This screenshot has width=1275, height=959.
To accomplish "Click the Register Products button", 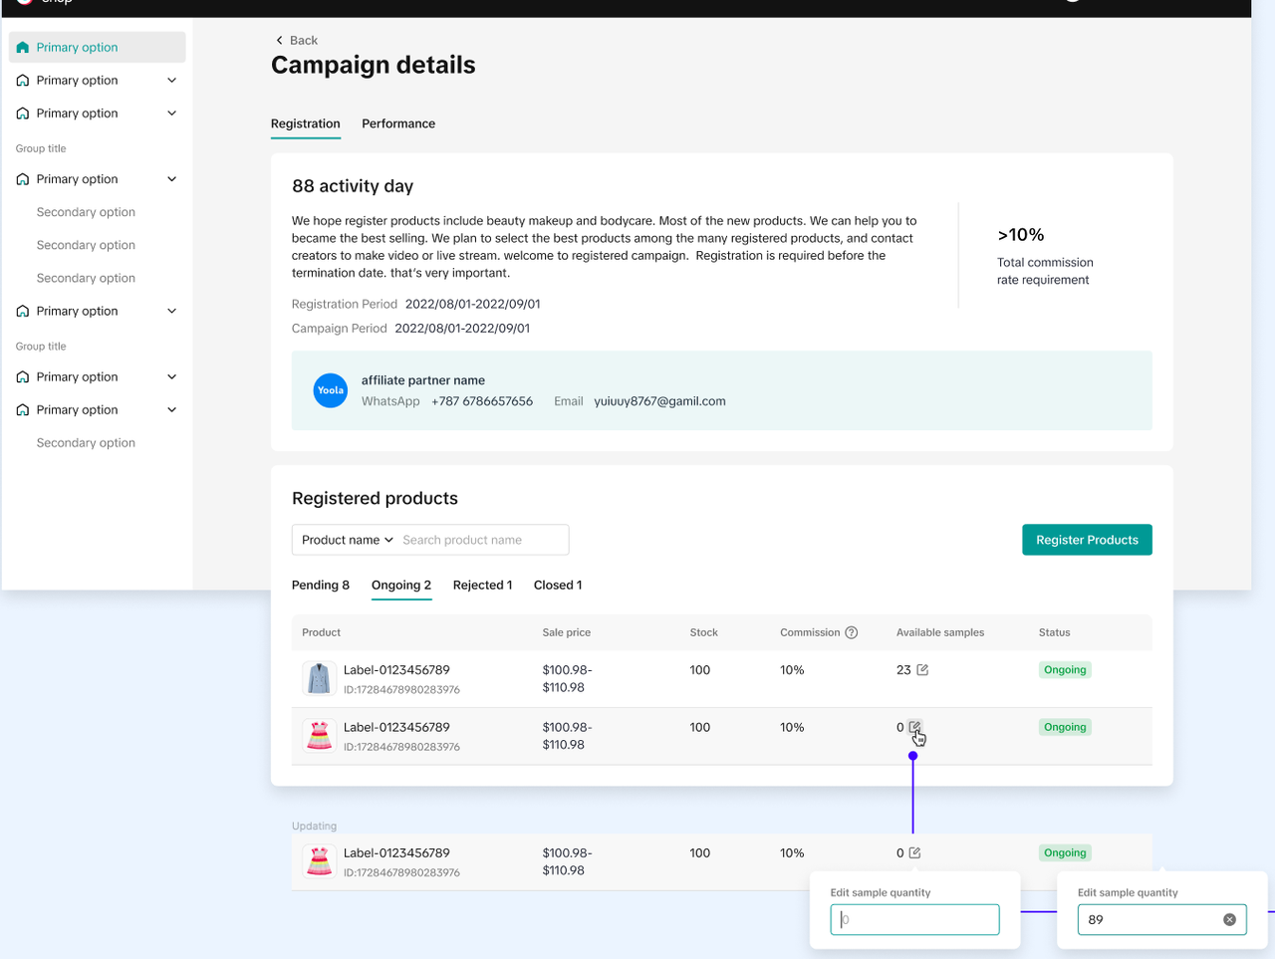I will point(1086,540).
